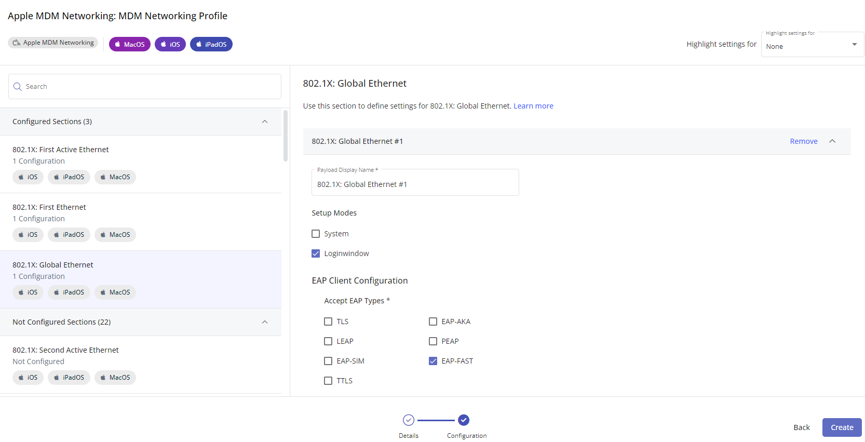Click the Apple MDM Networking tag chip
Image resolution: width=865 pixels, height=442 pixels.
[x=53, y=43]
